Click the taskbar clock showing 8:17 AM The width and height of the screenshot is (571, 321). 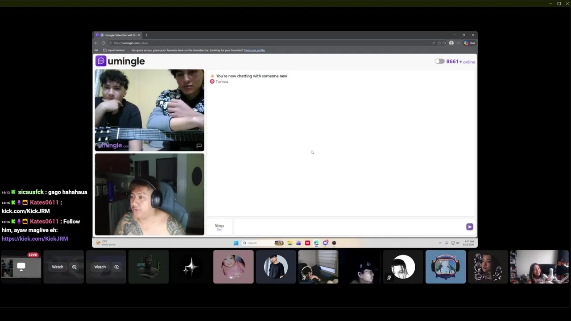tap(468, 243)
